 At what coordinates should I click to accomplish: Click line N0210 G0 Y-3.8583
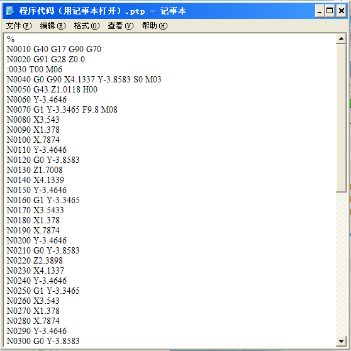pos(43,250)
